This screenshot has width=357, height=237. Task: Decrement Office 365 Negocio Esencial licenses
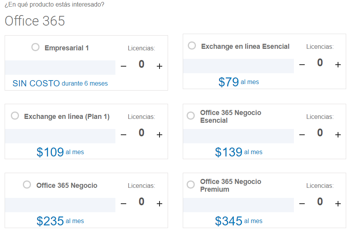pyautogui.click(x=302, y=135)
